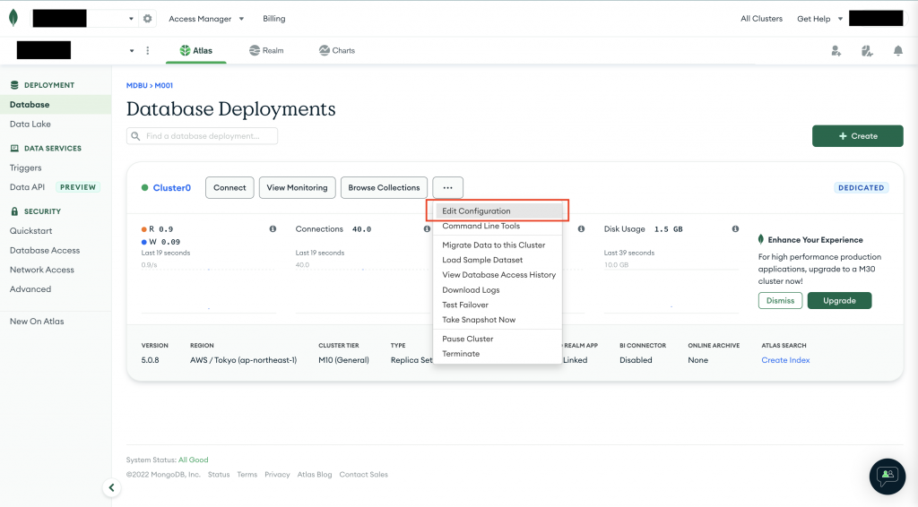The image size is (918, 507).
Task: Select Database in the sidebar
Action: (x=56, y=105)
